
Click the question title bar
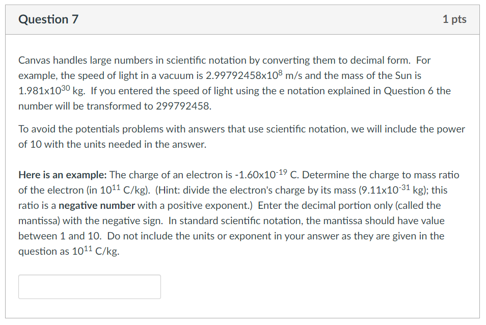pos(242,19)
